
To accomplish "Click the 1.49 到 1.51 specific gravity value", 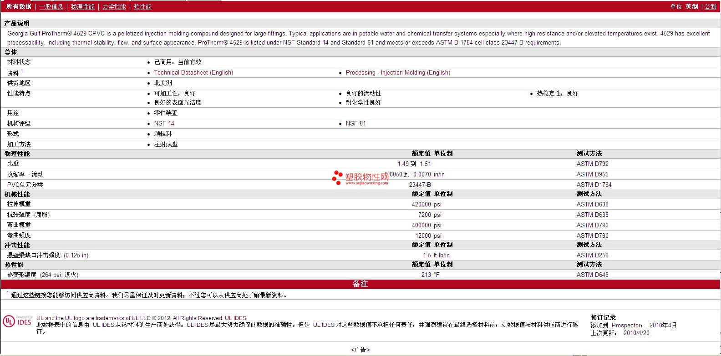I will coord(414,164).
